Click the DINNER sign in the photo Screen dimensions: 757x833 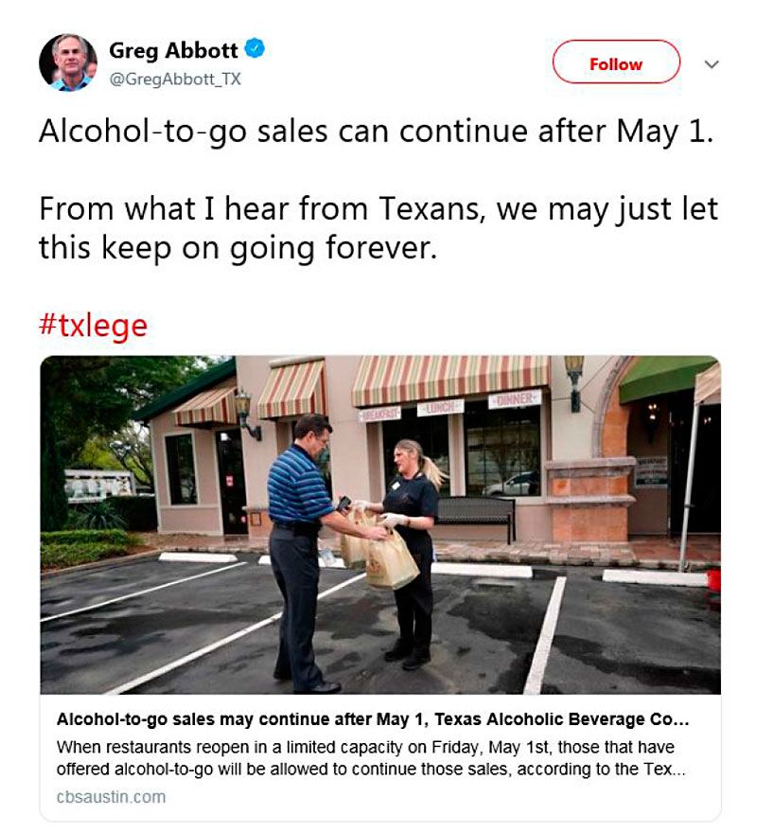(515, 399)
